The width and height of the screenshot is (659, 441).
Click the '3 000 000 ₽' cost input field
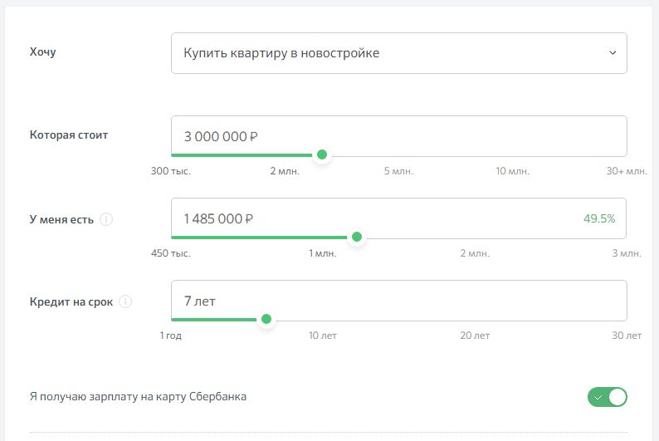pyautogui.click(x=399, y=136)
